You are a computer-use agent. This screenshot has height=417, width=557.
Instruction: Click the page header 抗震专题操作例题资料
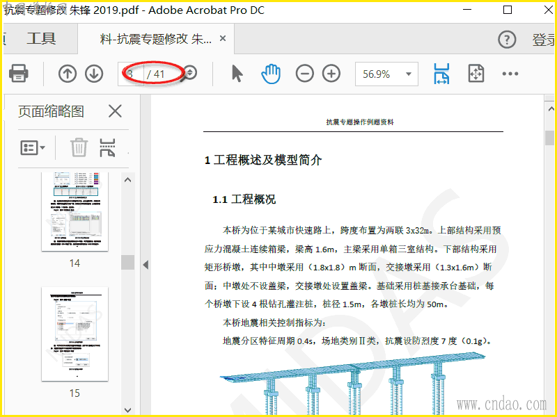point(360,122)
